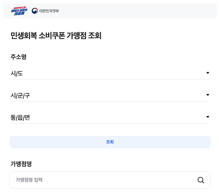Click the 회복과 성장의 마중물 campaign logo
Image resolution: width=219 pixels, height=193 pixels.
click(x=19, y=11)
